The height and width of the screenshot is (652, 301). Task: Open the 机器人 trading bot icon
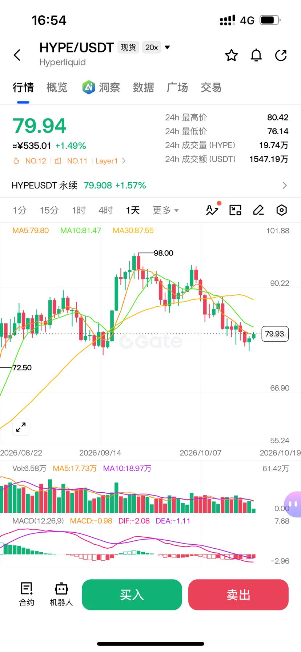pos(61,594)
